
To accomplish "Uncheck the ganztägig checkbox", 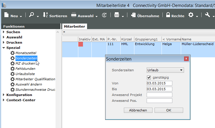I will point(149,77).
